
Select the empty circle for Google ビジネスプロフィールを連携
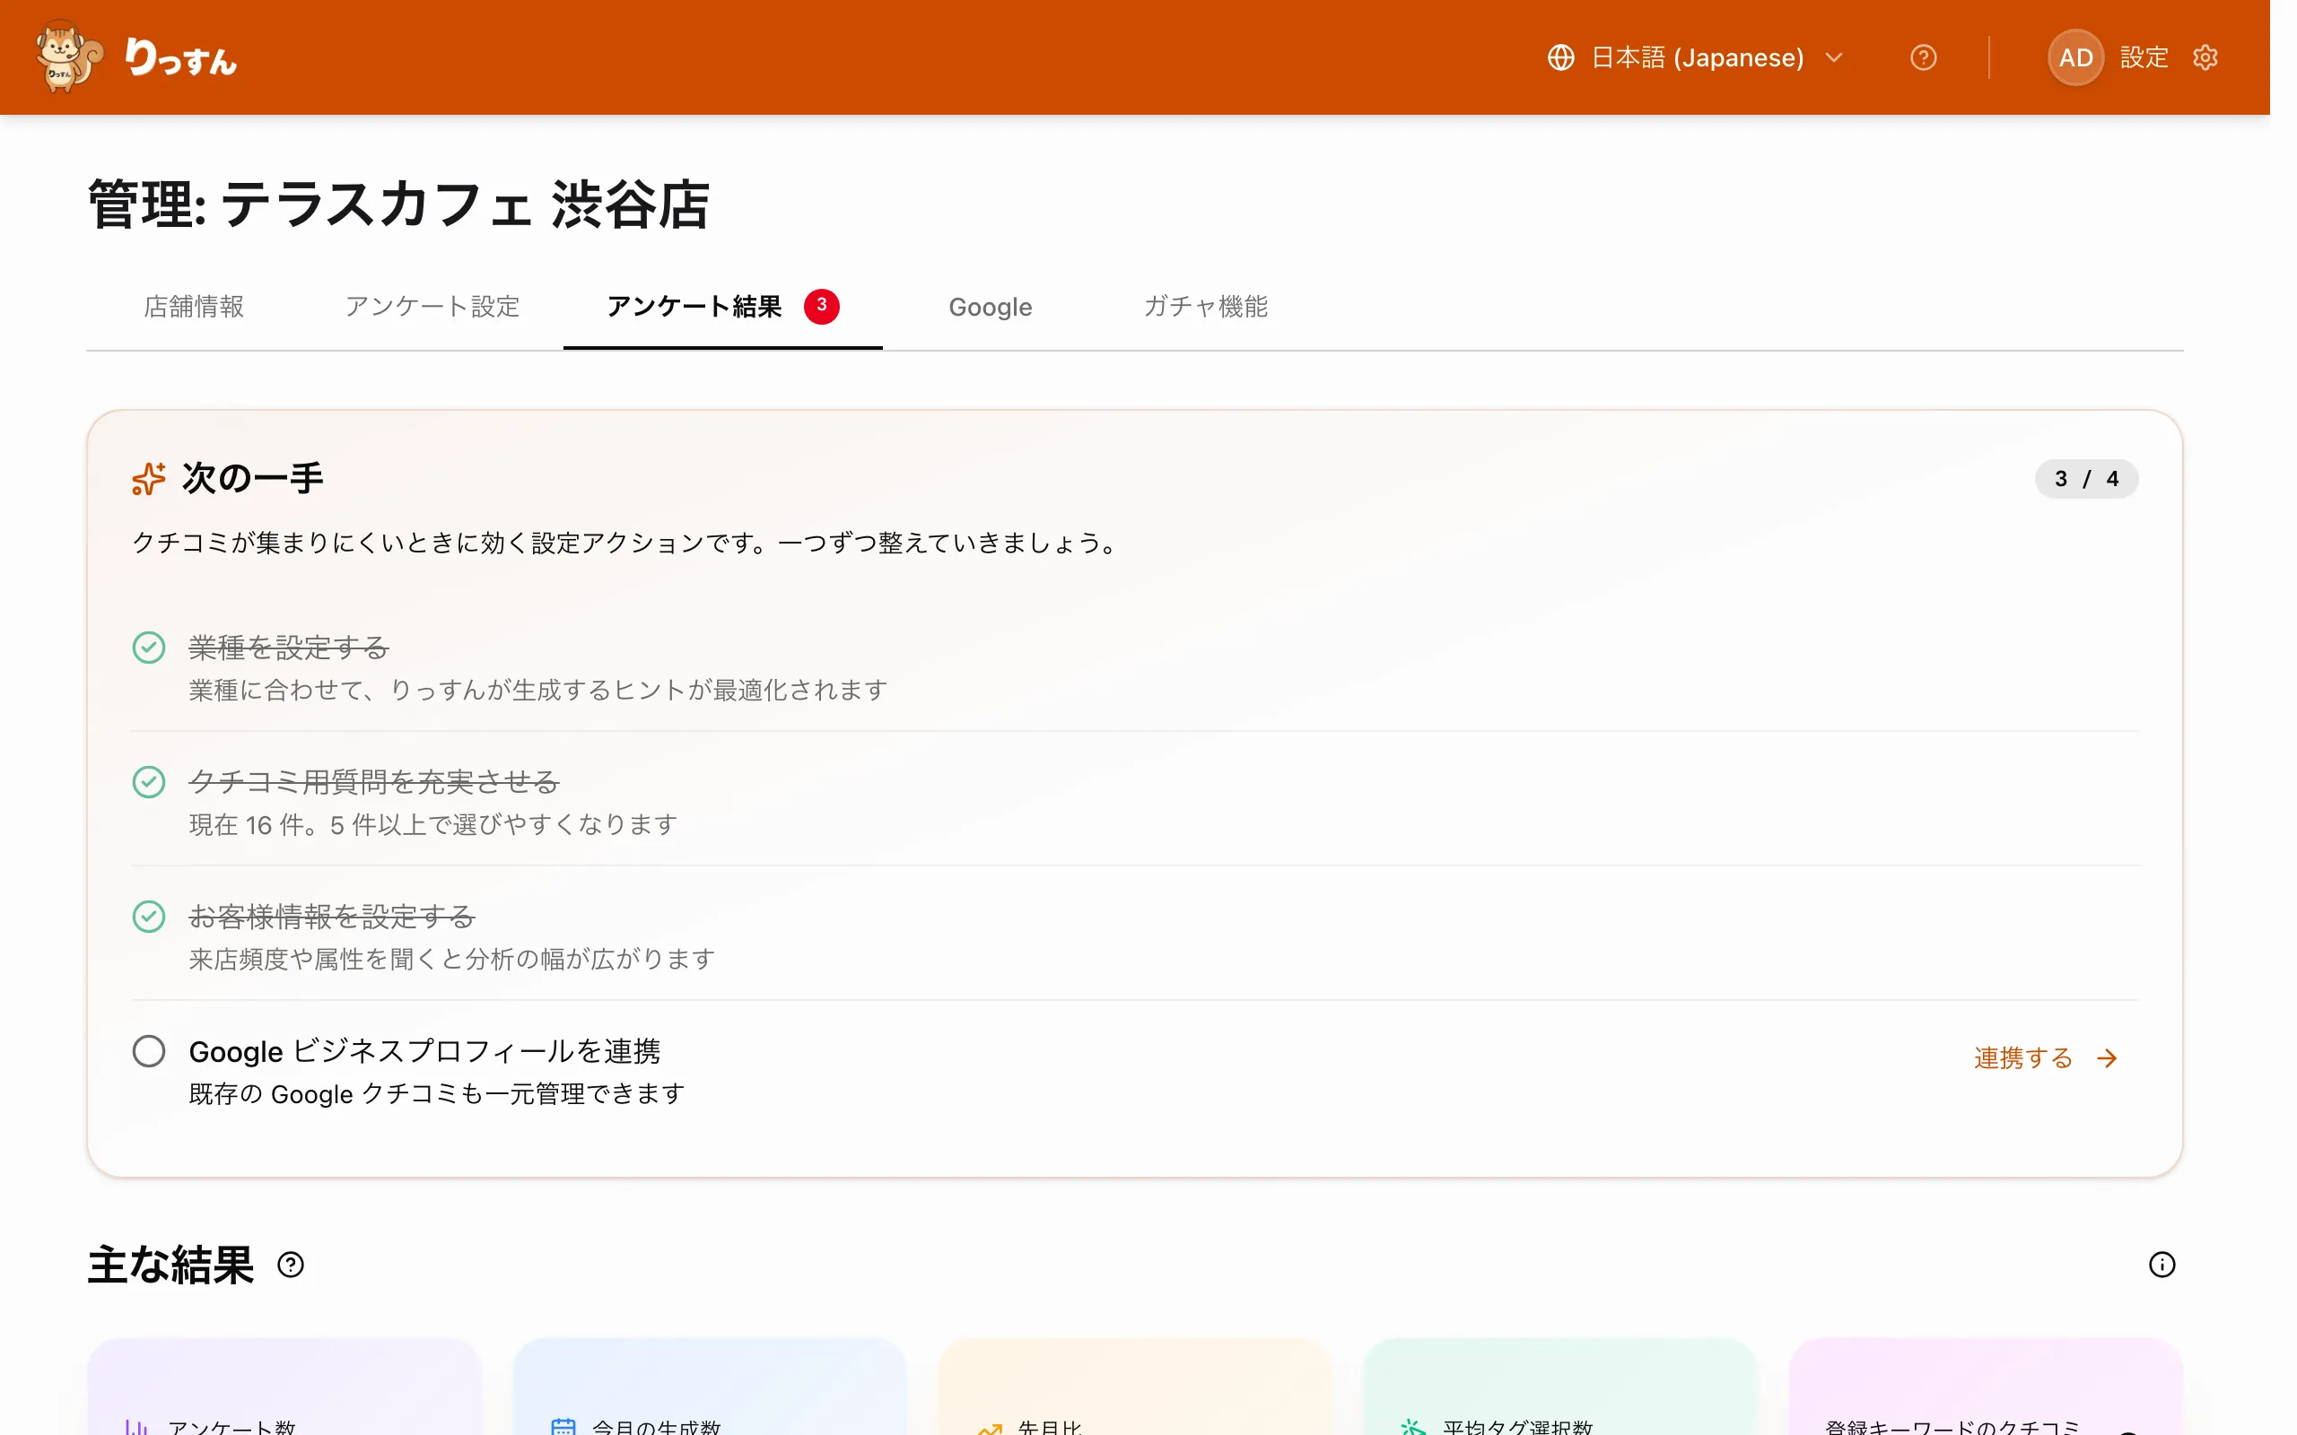tap(148, 1051)
